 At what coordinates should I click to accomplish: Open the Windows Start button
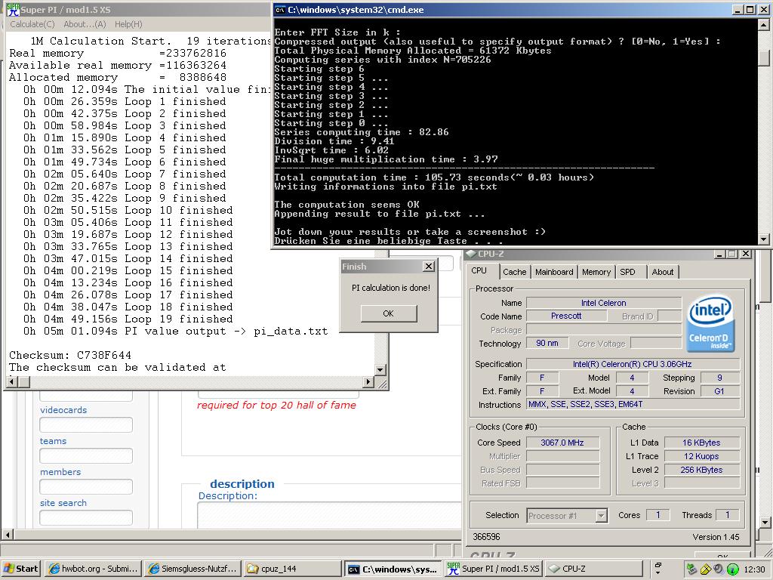[20, 569]
